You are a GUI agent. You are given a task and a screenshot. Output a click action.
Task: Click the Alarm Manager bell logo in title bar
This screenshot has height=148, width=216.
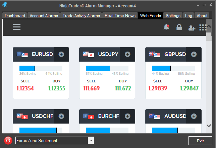pos(4,4)
